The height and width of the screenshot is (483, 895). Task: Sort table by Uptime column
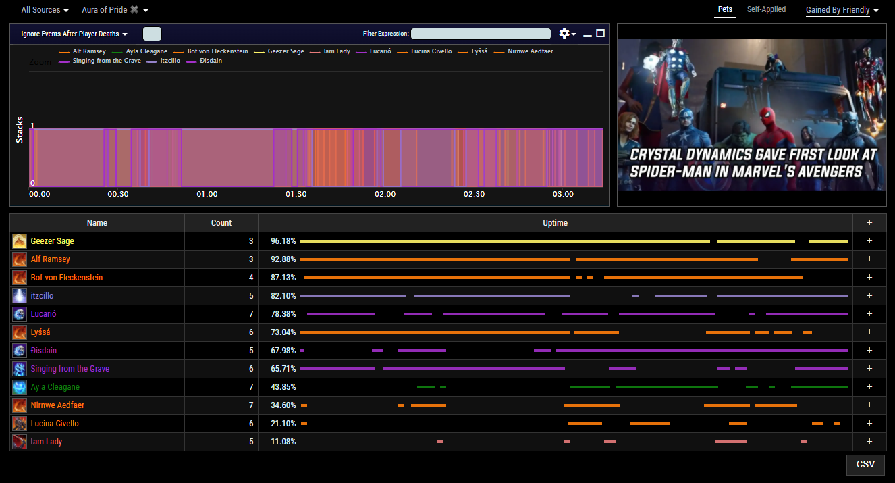[x=555, y=223]
